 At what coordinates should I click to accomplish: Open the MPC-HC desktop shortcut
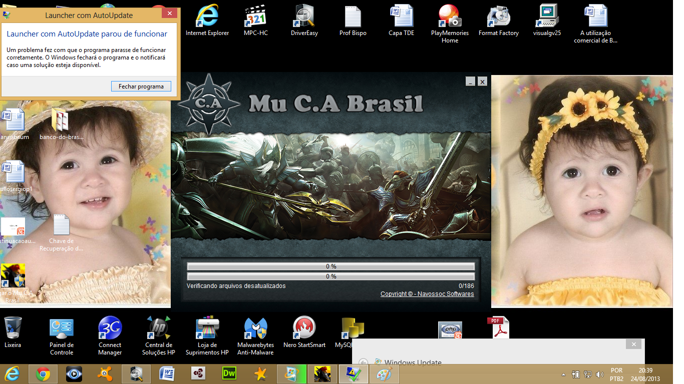coord(256,17)
